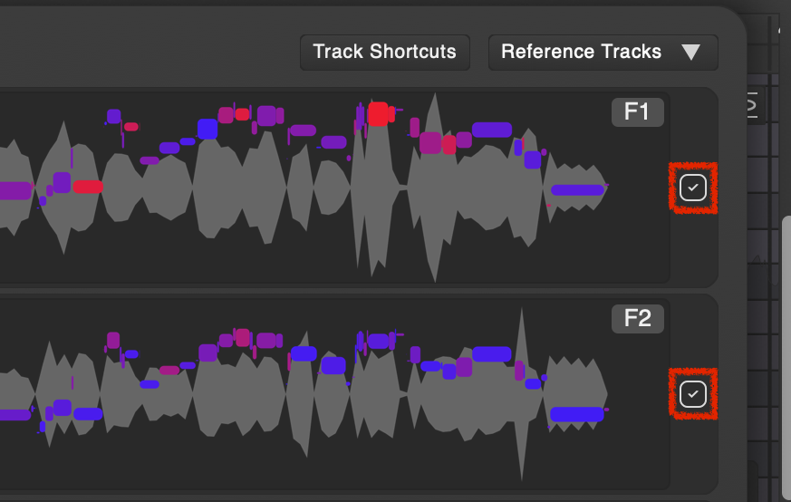Click the Track Shortcuts button

click(385, 52)
